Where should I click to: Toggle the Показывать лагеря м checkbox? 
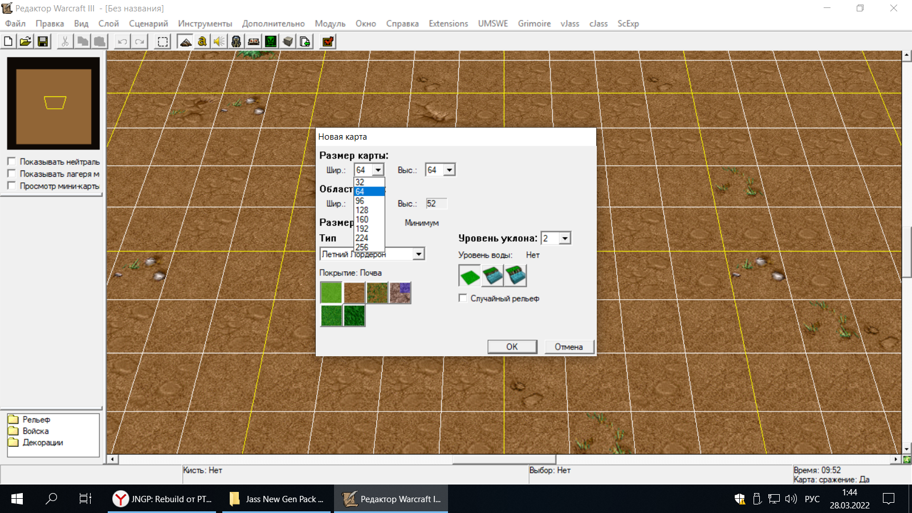11,173
